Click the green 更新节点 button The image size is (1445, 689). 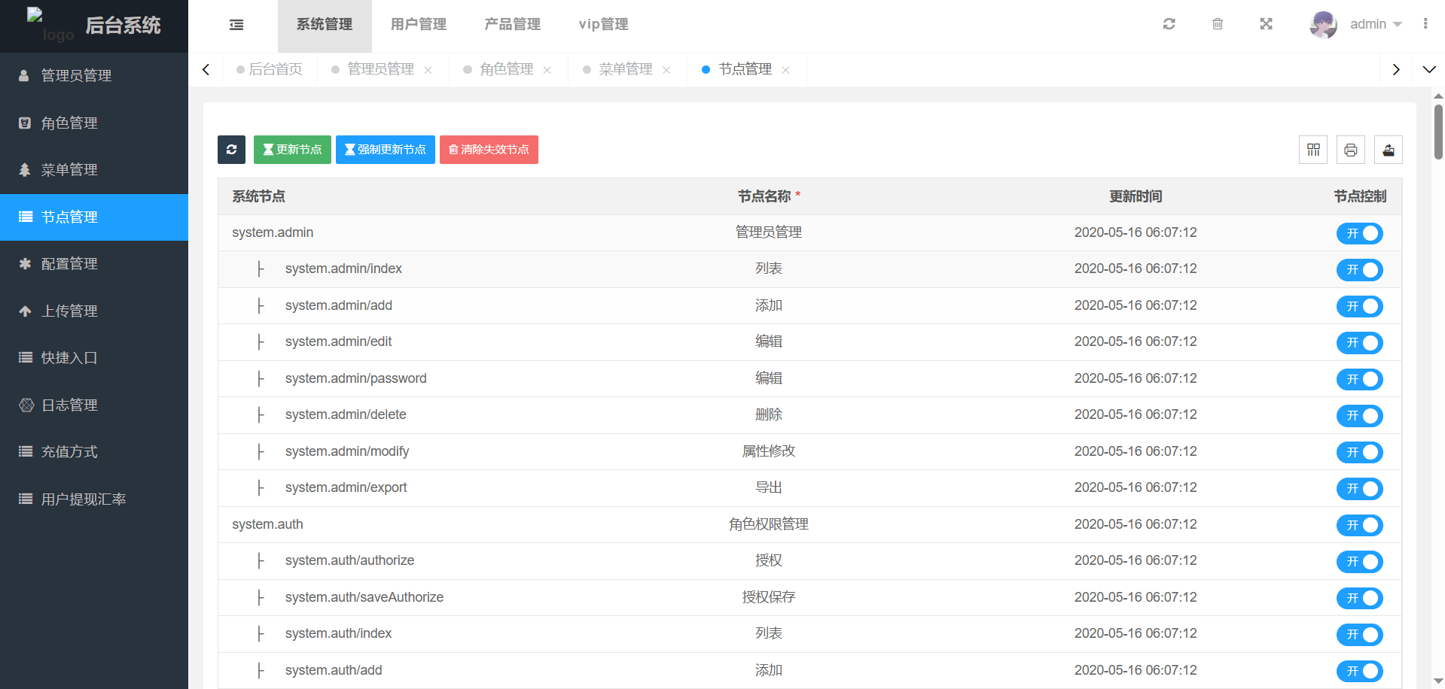pyautogui.click(x=292, y=150)
